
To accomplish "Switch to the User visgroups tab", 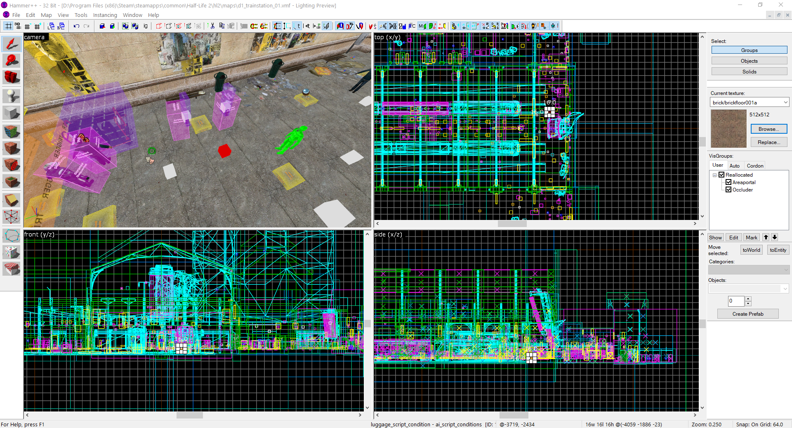I will pos(717,165).
